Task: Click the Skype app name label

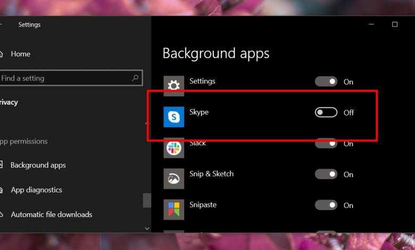Action: pyautogui.click(x=199, y=112)
